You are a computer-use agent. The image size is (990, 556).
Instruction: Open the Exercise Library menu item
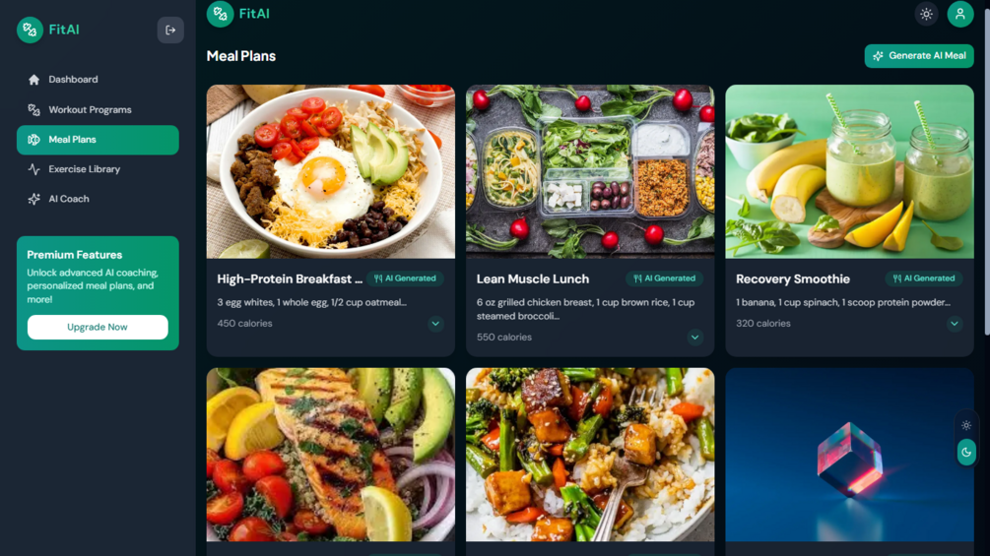coord(98,169)
